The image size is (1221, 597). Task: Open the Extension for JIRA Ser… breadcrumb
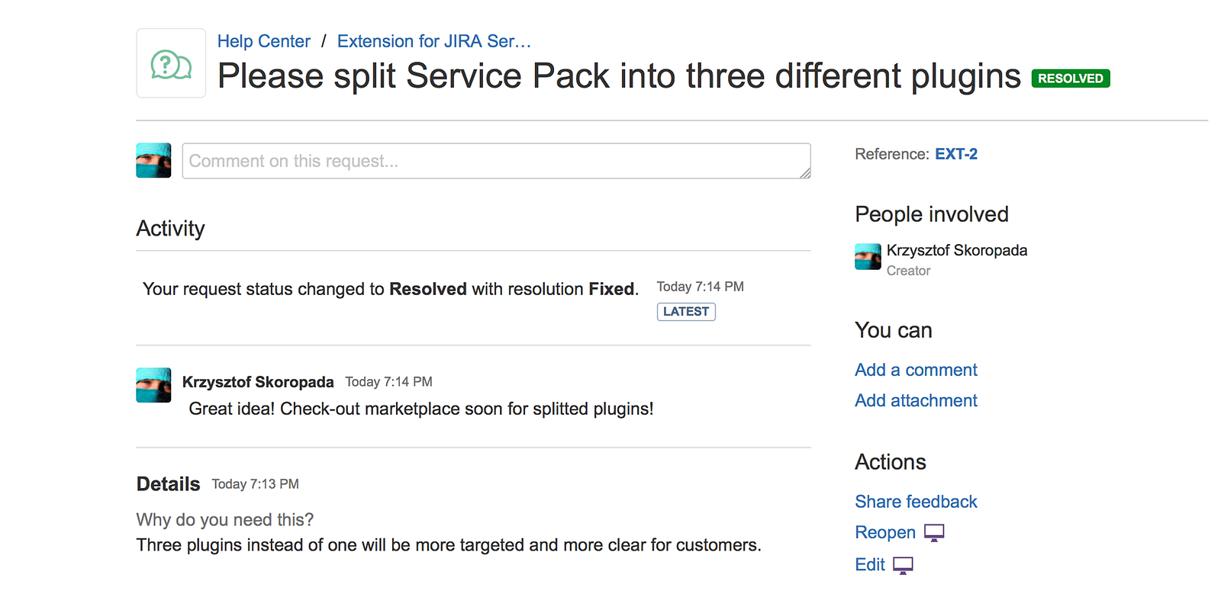tap(433, 41)
